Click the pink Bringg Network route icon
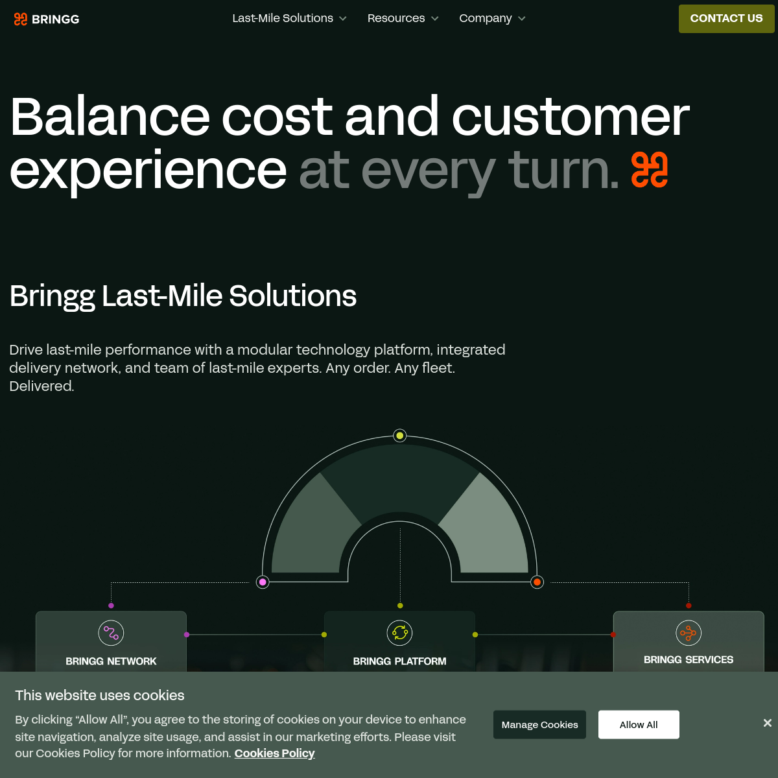This screenshot has width=778, height=778. tap(111, 633)
